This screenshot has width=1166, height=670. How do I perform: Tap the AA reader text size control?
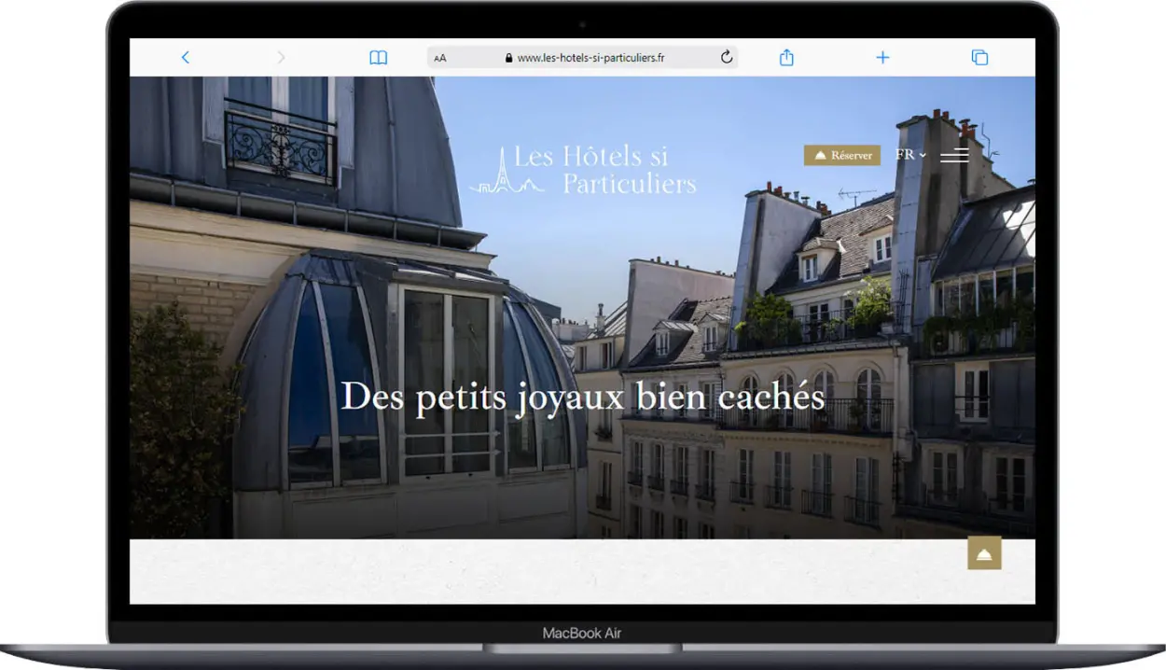tap(440, 58)
